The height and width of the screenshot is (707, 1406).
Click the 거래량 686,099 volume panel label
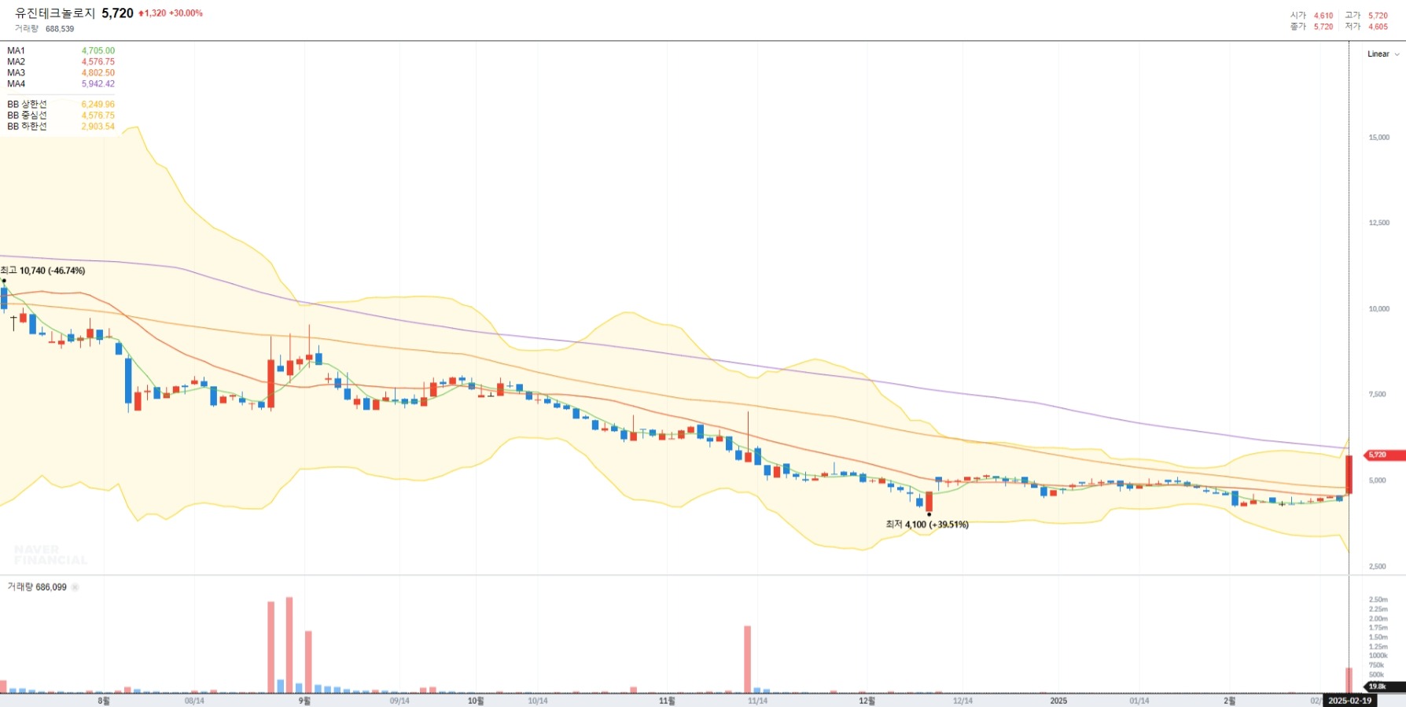tap(37, 587)
